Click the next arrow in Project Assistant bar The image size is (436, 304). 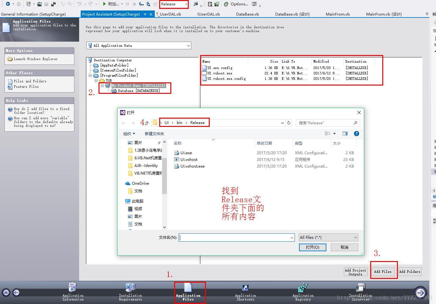420,292
